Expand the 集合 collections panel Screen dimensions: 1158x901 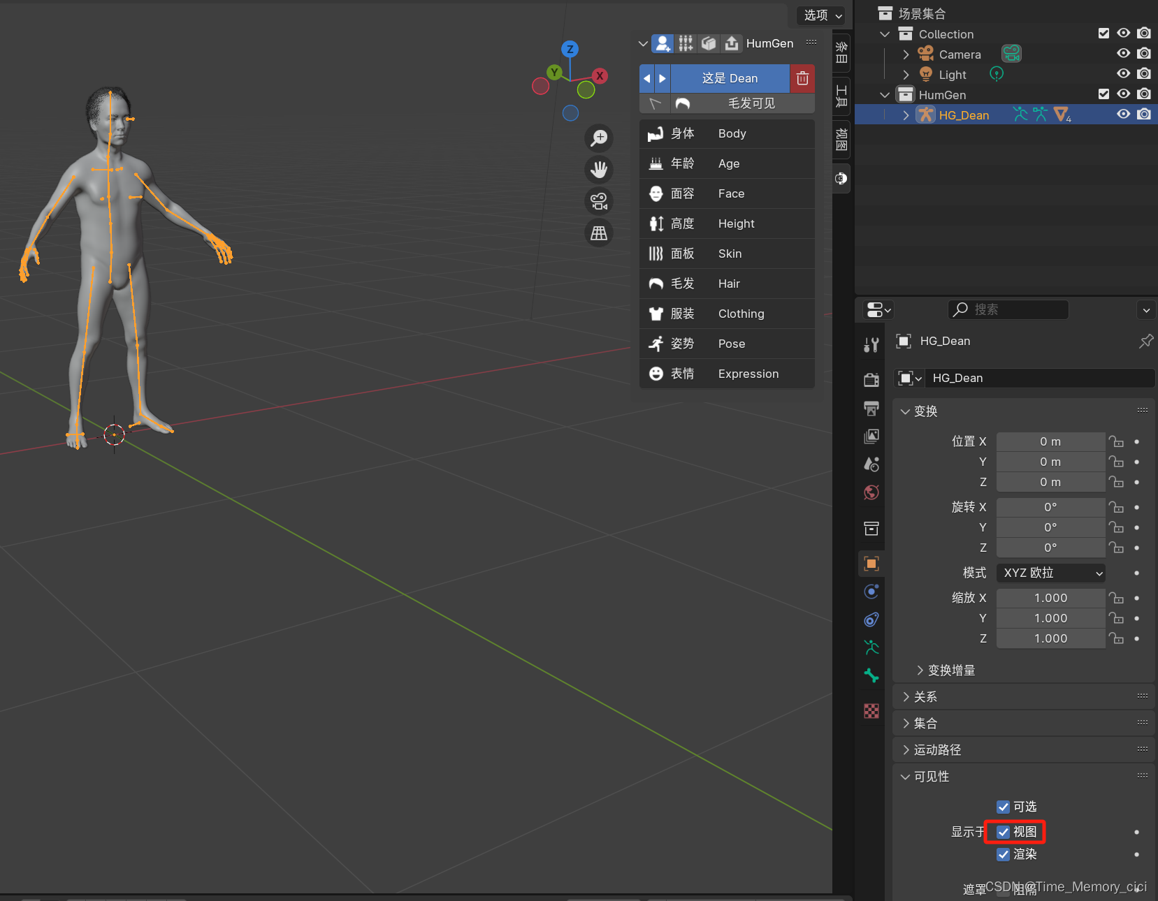(906, 724)
